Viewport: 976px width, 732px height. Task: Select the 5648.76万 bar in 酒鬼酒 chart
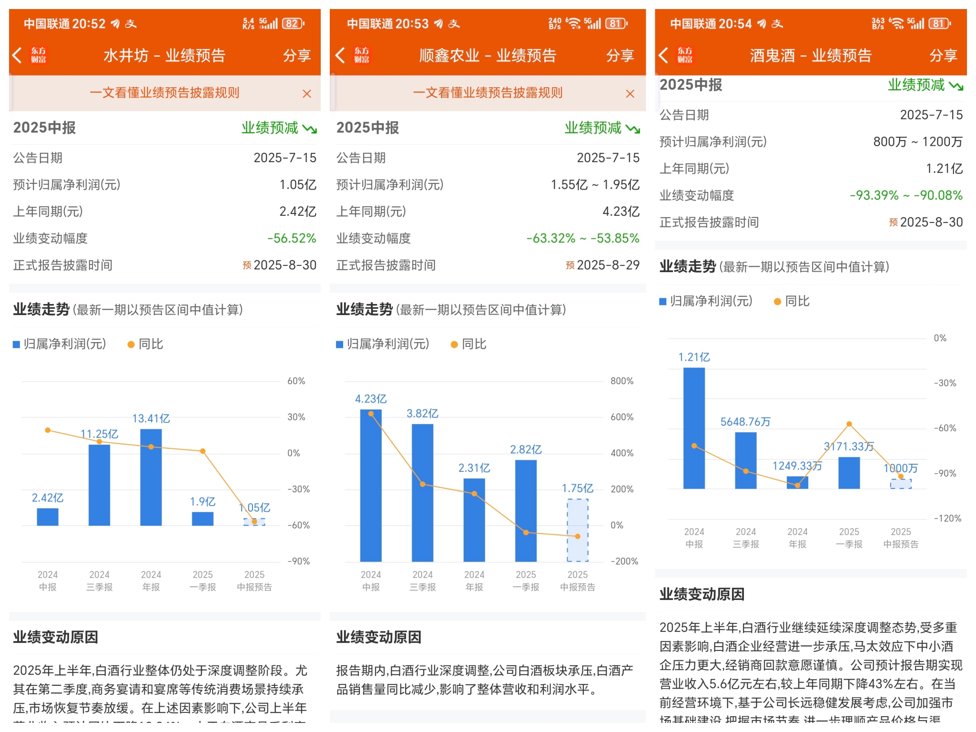746,460
